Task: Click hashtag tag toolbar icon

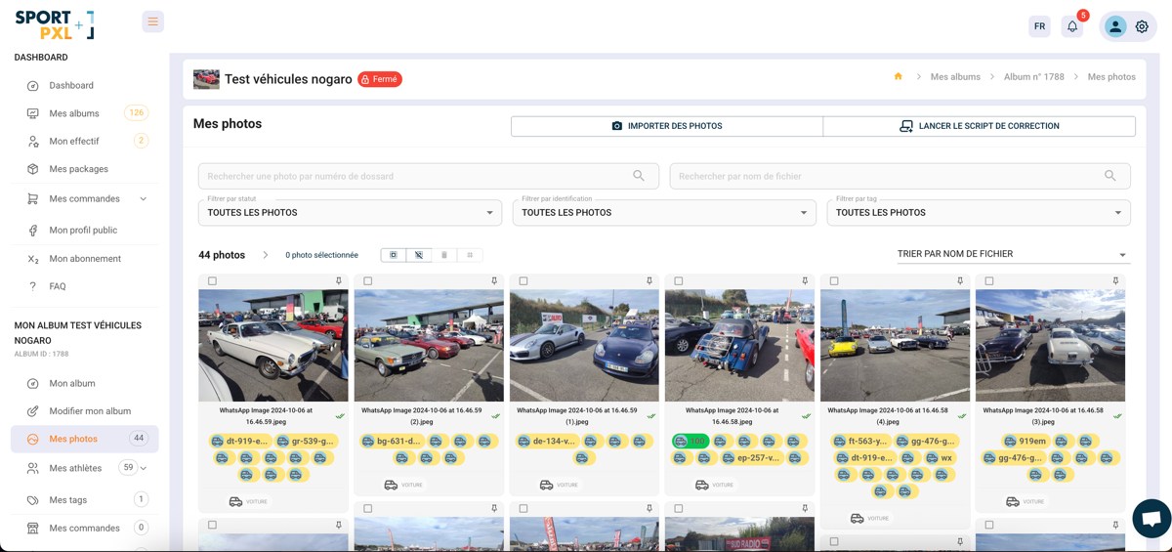Action: [470, 255]
